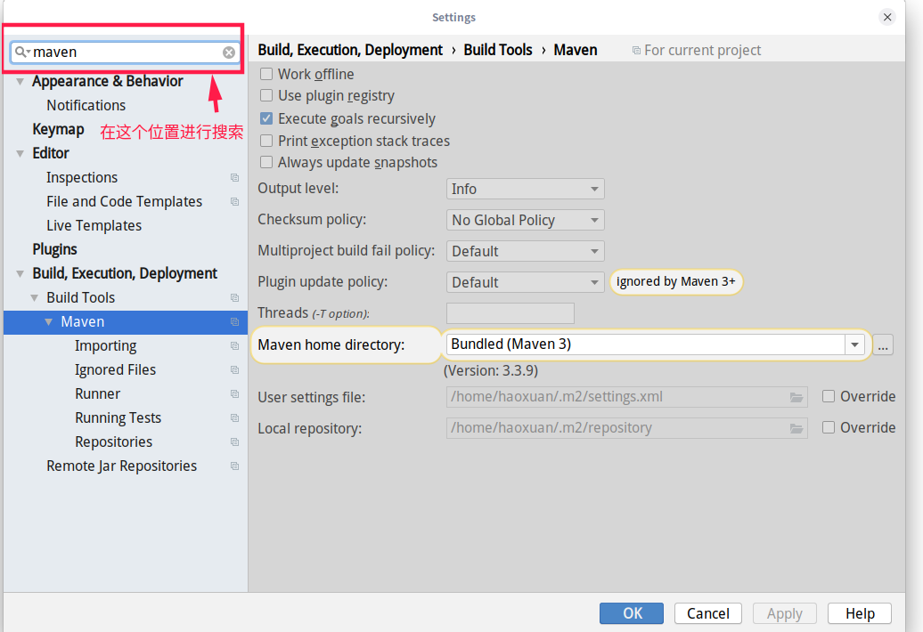Screen dimensions: 923x632
Task: Click the icon beside Live Templates entry
Action: coord(233,225)
